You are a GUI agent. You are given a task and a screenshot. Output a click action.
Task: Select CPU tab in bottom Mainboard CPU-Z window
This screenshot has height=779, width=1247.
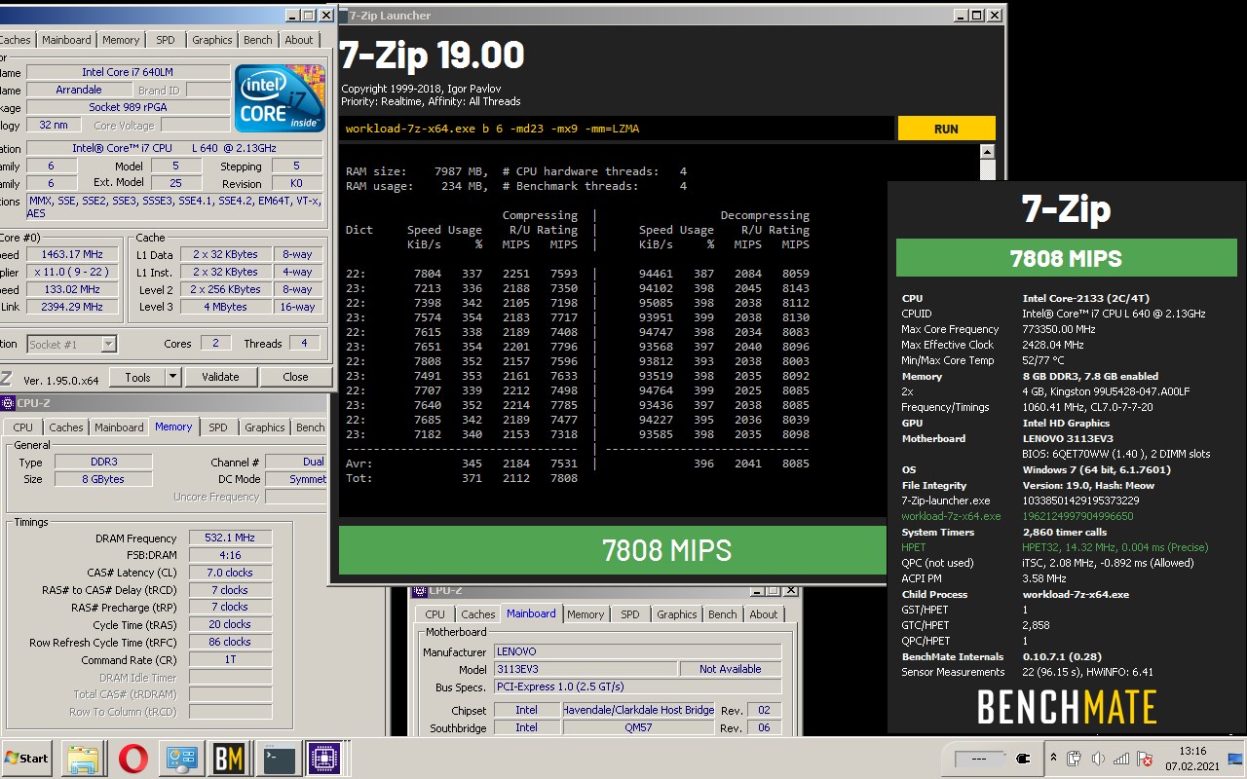[x=435, y=614]
